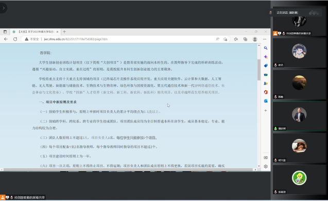Open the browser profile avatar
The height and width of the screenshot is (201, 328).
(255, 39)
